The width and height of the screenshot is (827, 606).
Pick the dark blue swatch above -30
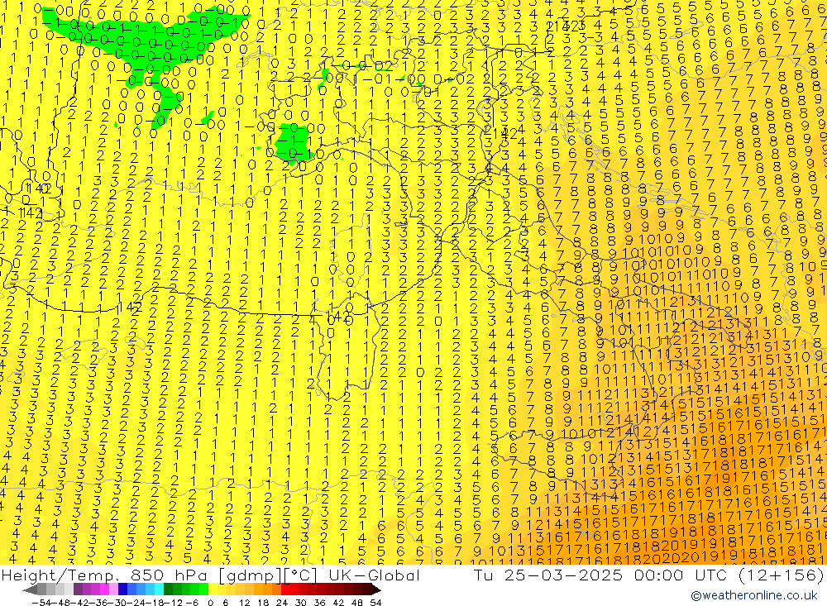click(122, 589)
